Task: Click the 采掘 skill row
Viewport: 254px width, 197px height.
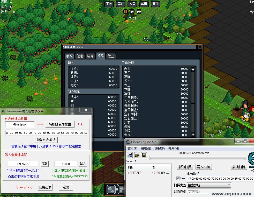Action: [x=156, y=69]
